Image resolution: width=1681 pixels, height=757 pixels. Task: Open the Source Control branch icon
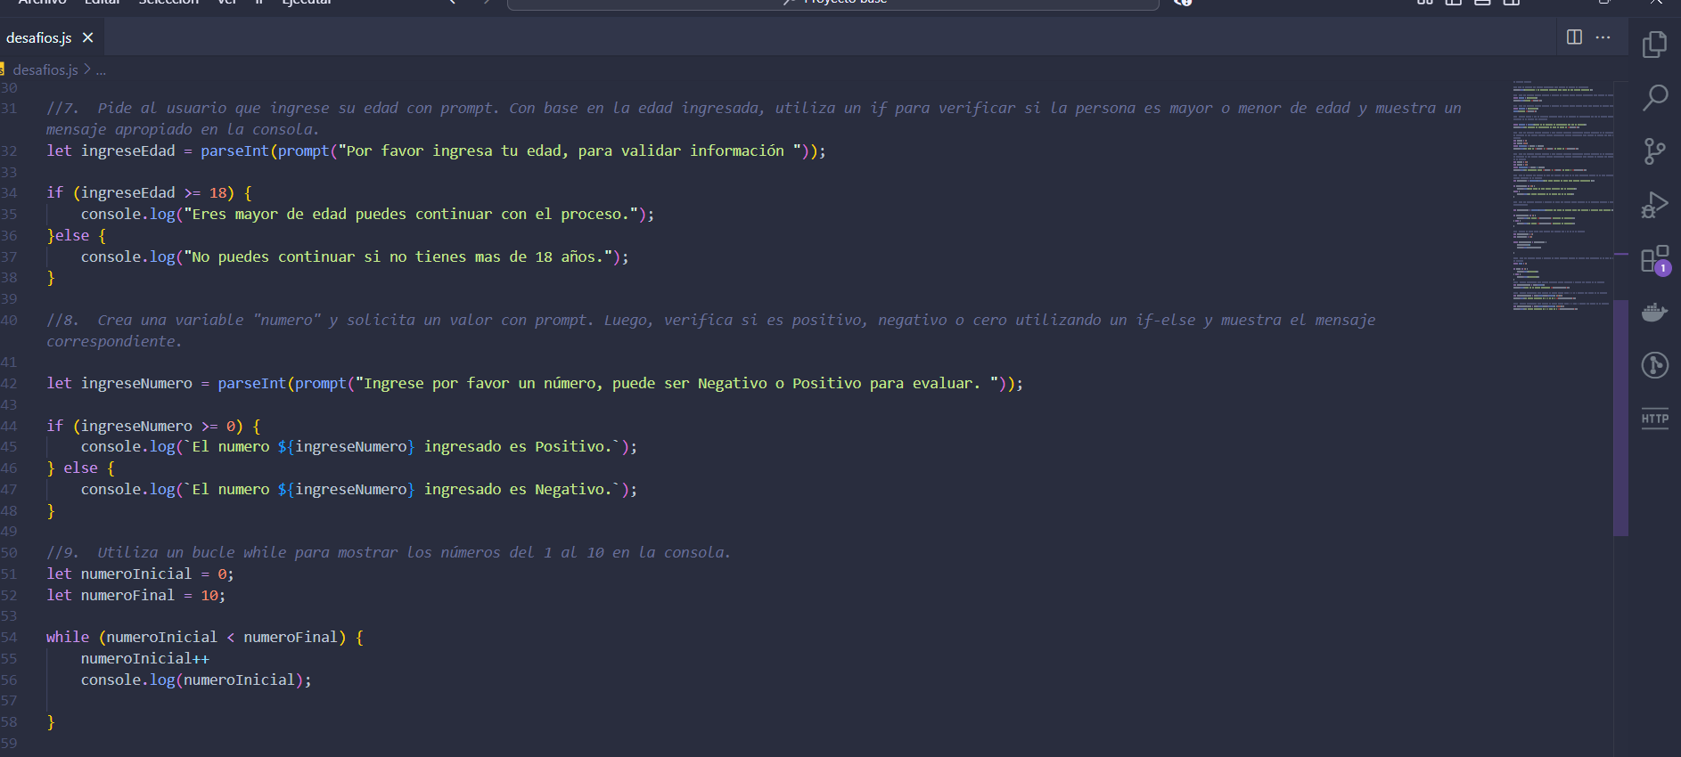(1655, 151)
